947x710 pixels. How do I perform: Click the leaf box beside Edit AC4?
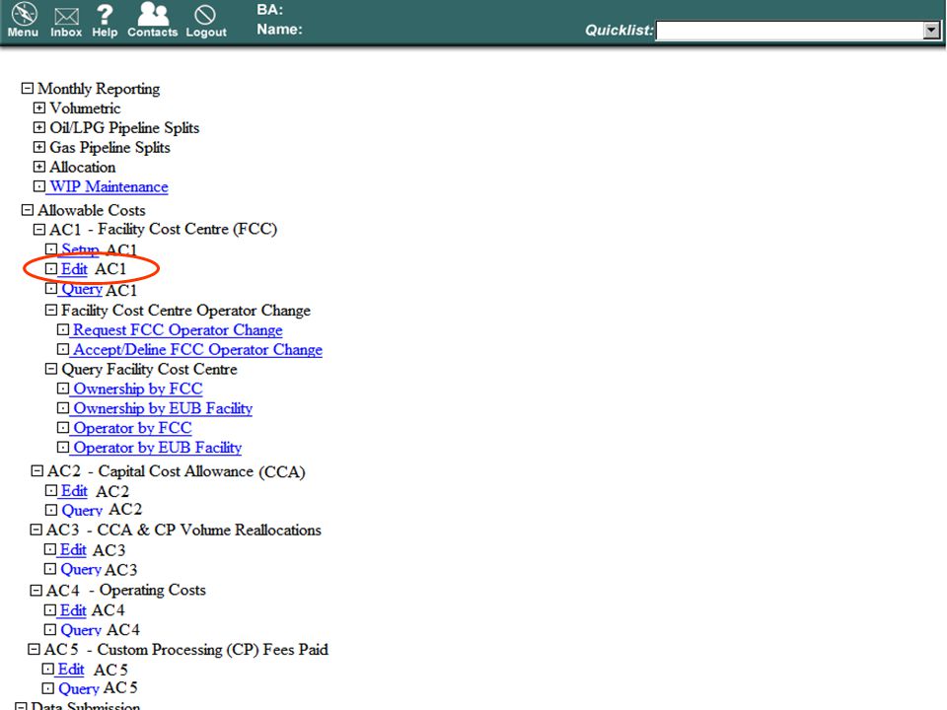coord(50,610)
